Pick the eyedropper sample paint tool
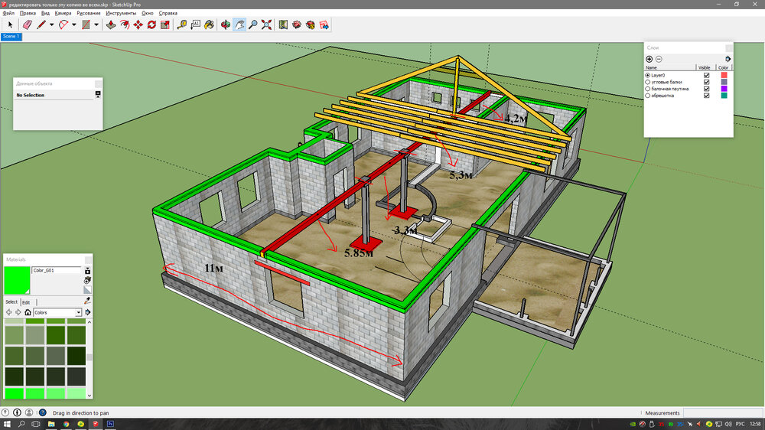The height and width of the screenshot is (430, 765). pos(87,301)
